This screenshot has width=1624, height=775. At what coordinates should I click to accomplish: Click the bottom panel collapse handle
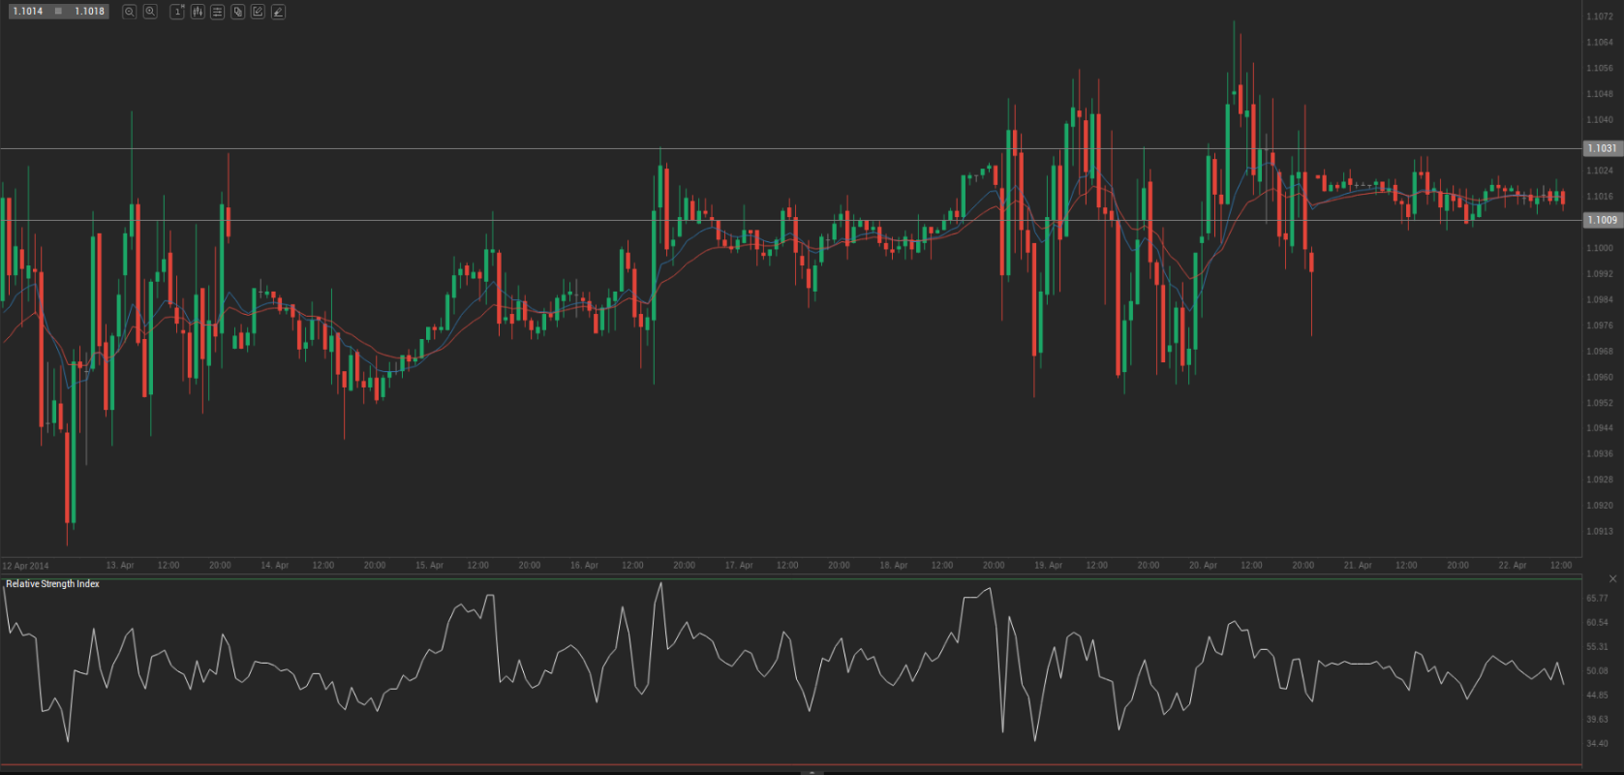[812, 772]
